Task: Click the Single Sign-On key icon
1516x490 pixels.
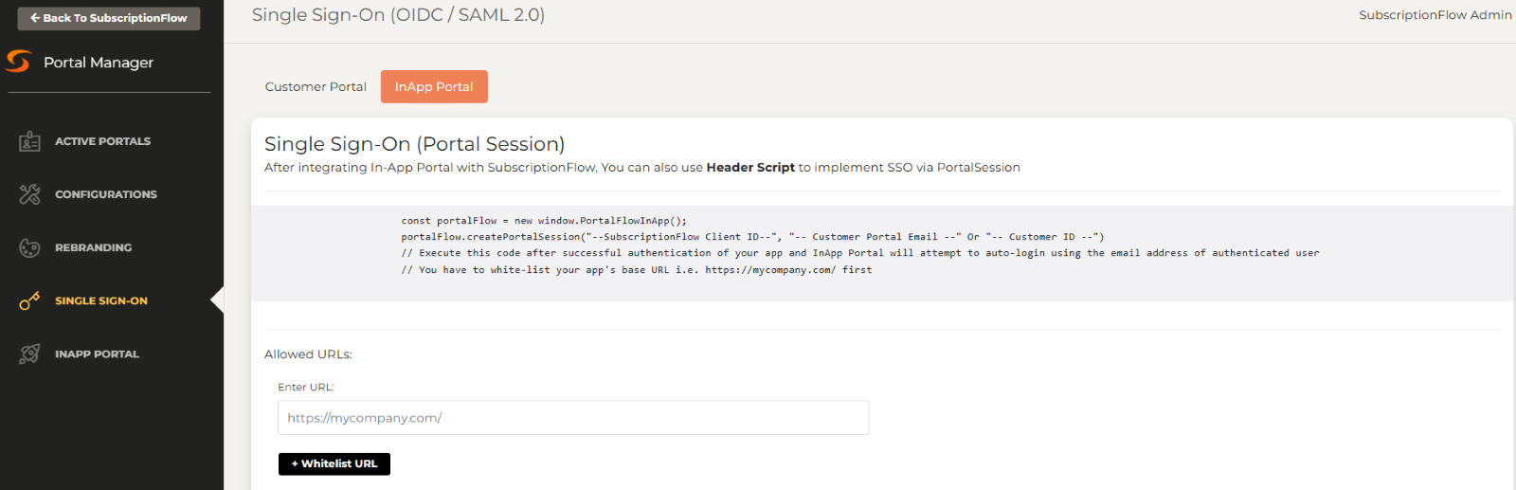Action: (29, 300)
